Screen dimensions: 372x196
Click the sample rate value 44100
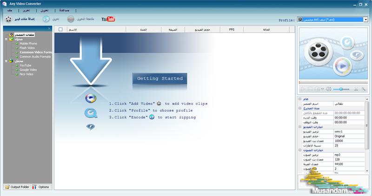tap(339, 164)
